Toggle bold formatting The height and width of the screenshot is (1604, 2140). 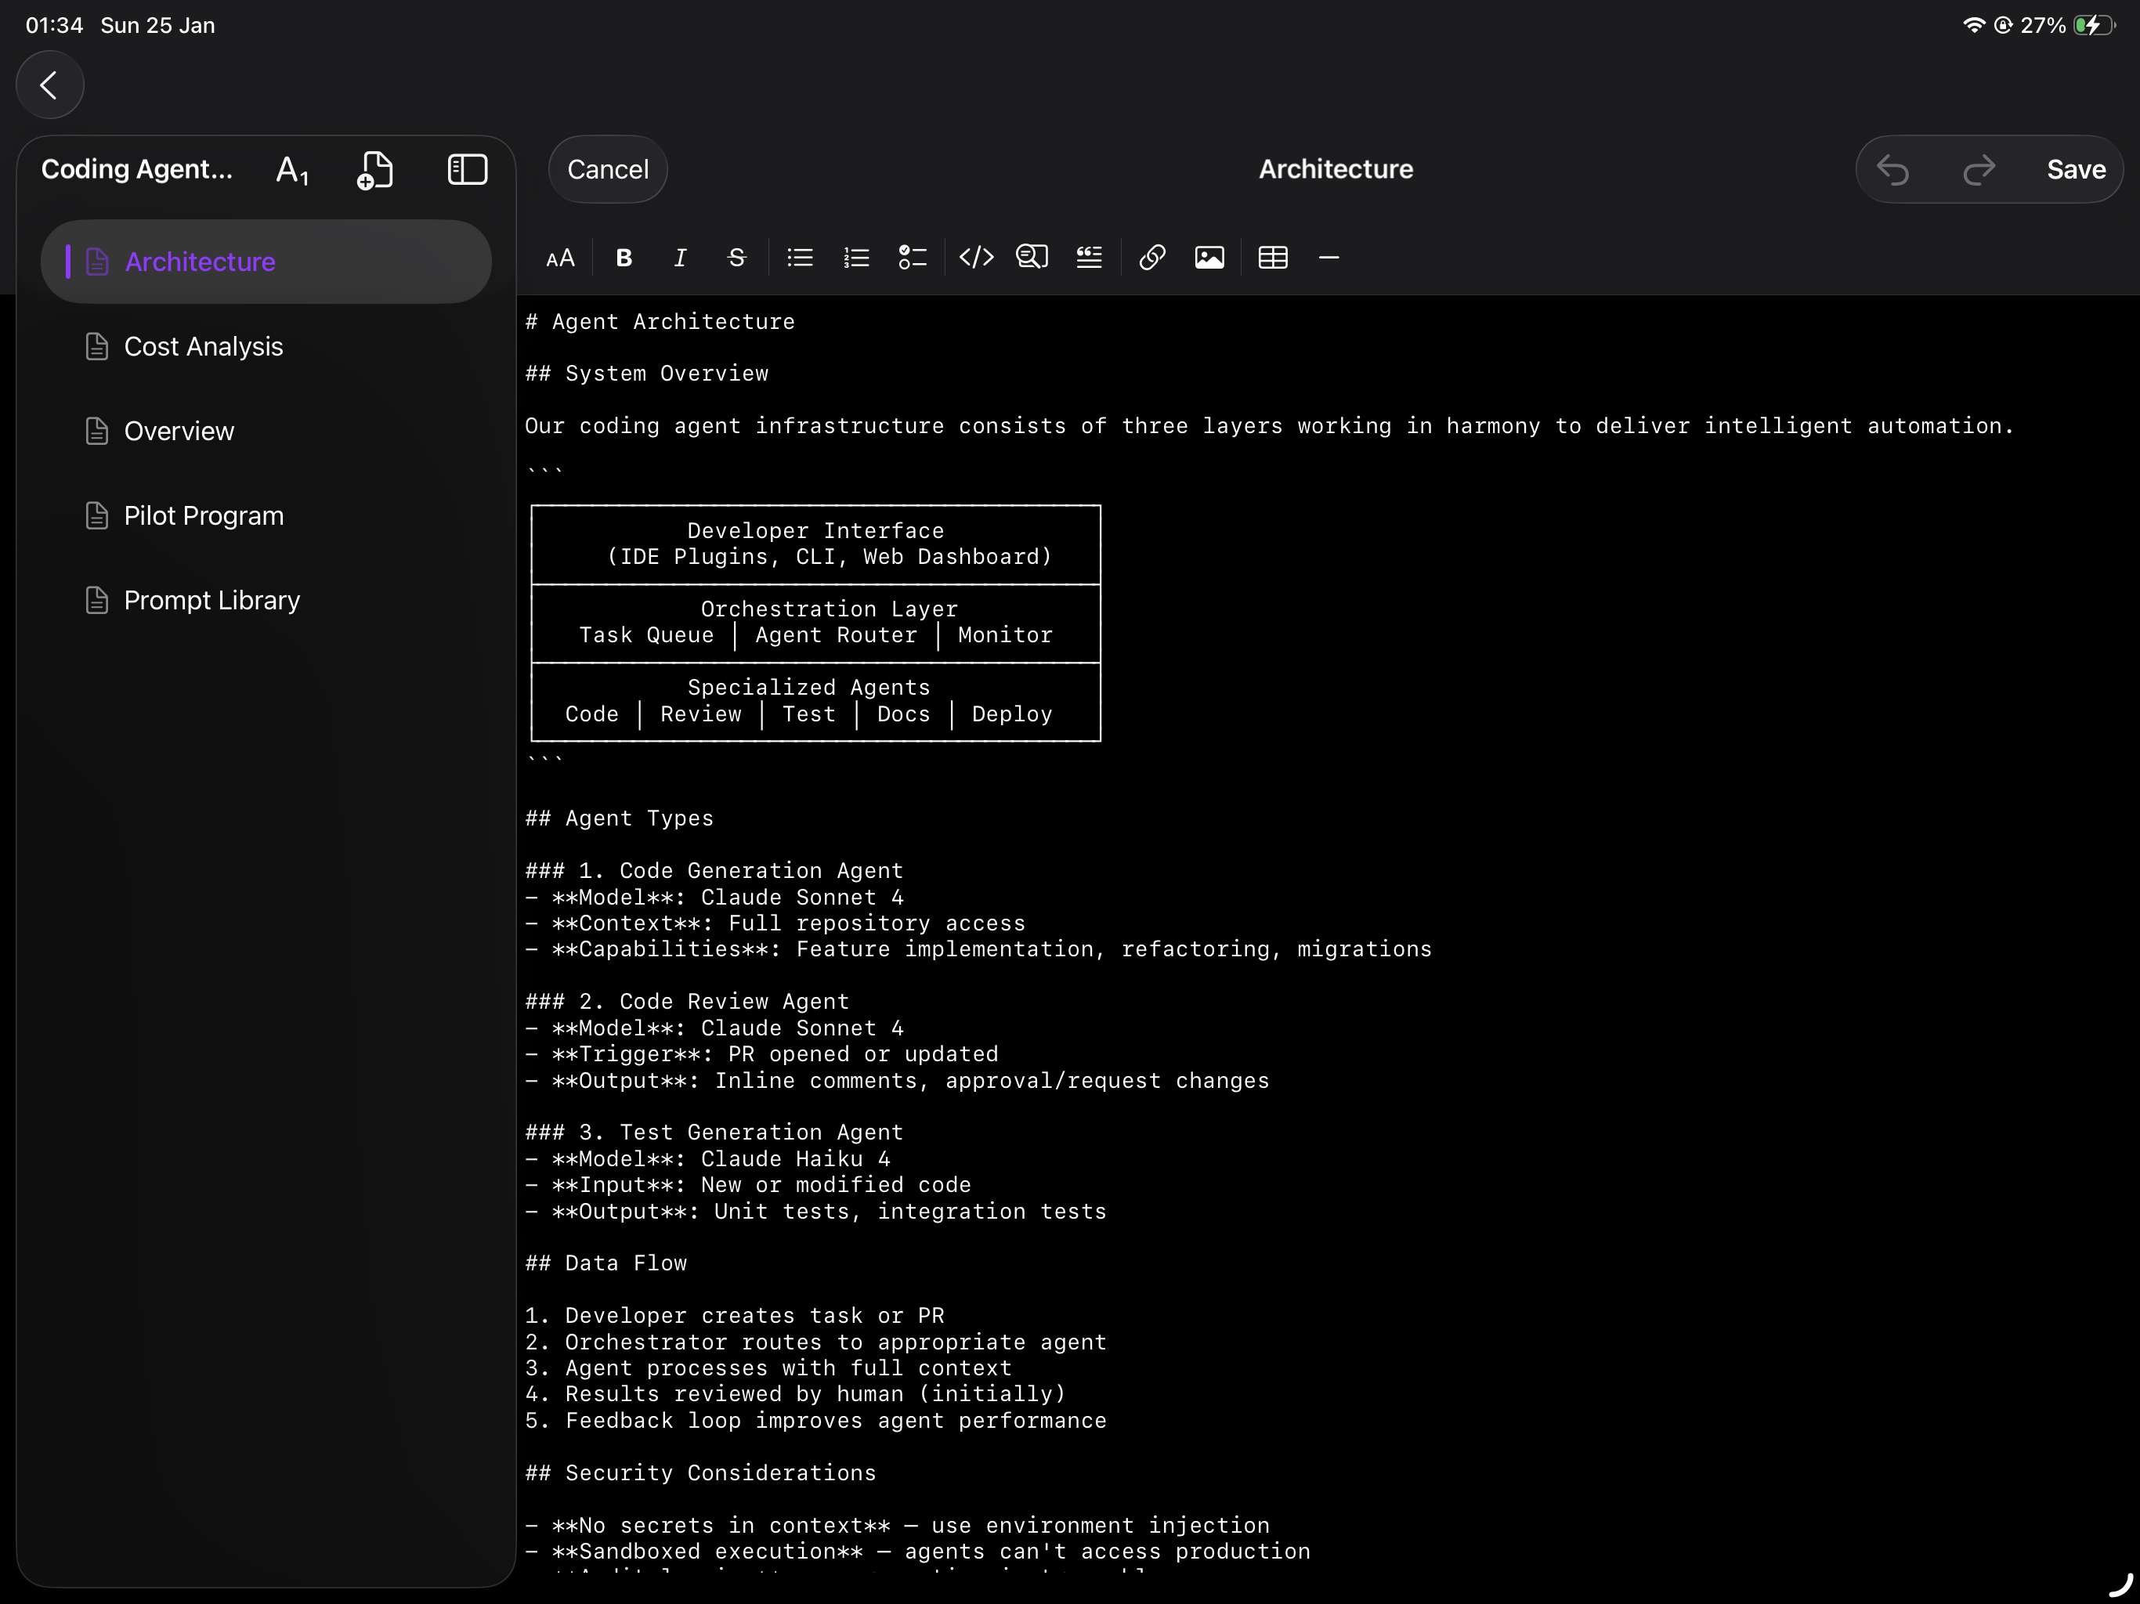(x=624, y=258)
